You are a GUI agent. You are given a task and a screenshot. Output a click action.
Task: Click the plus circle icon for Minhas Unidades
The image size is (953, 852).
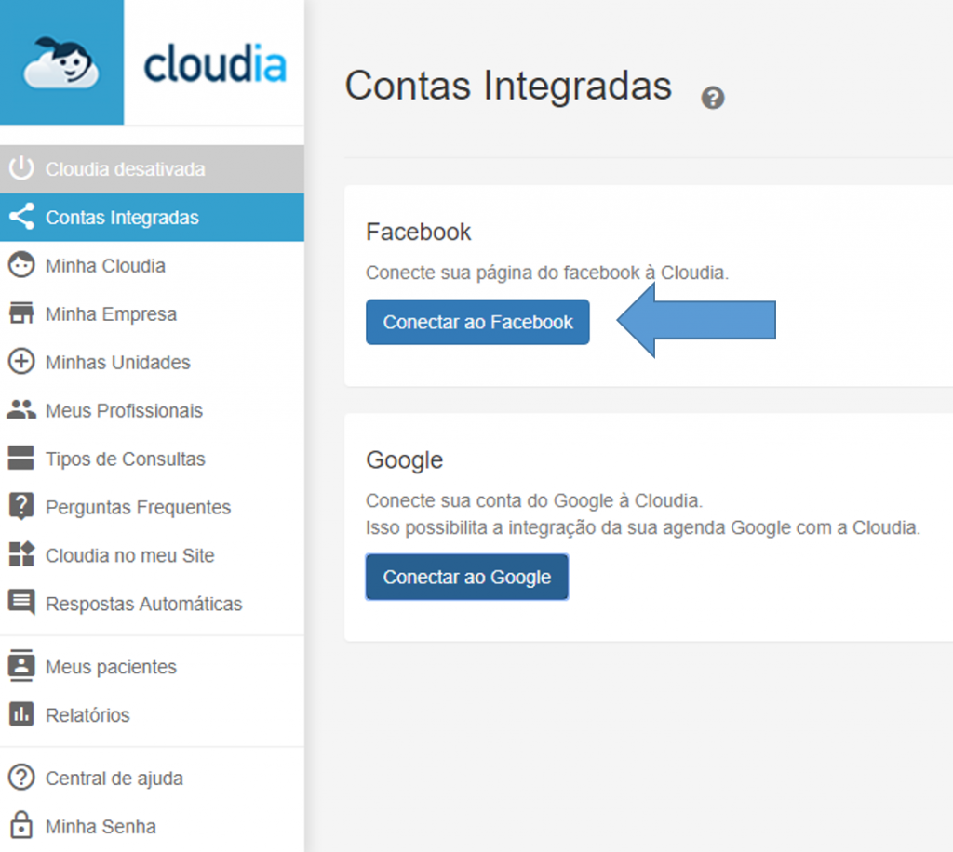pos(21,362)
